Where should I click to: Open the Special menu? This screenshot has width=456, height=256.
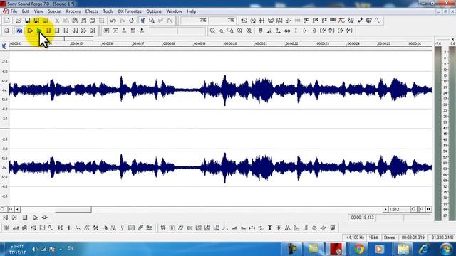tap(54, 11)
